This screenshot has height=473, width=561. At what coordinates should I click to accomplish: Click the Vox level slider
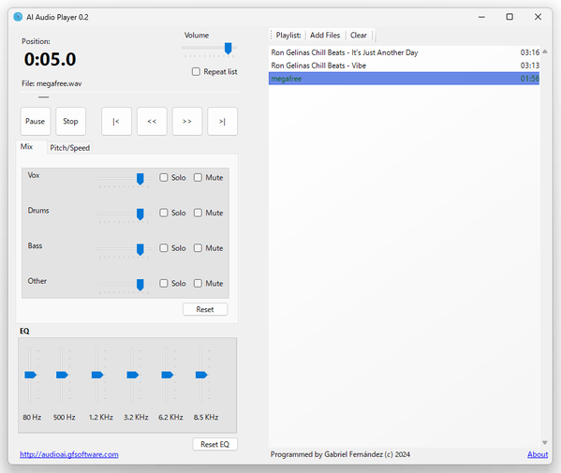click(140, 179)
